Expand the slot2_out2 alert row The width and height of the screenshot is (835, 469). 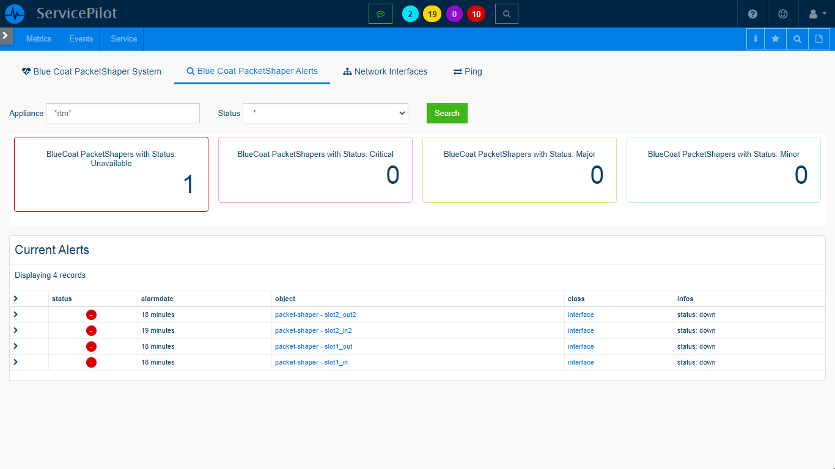pos(16,314)
